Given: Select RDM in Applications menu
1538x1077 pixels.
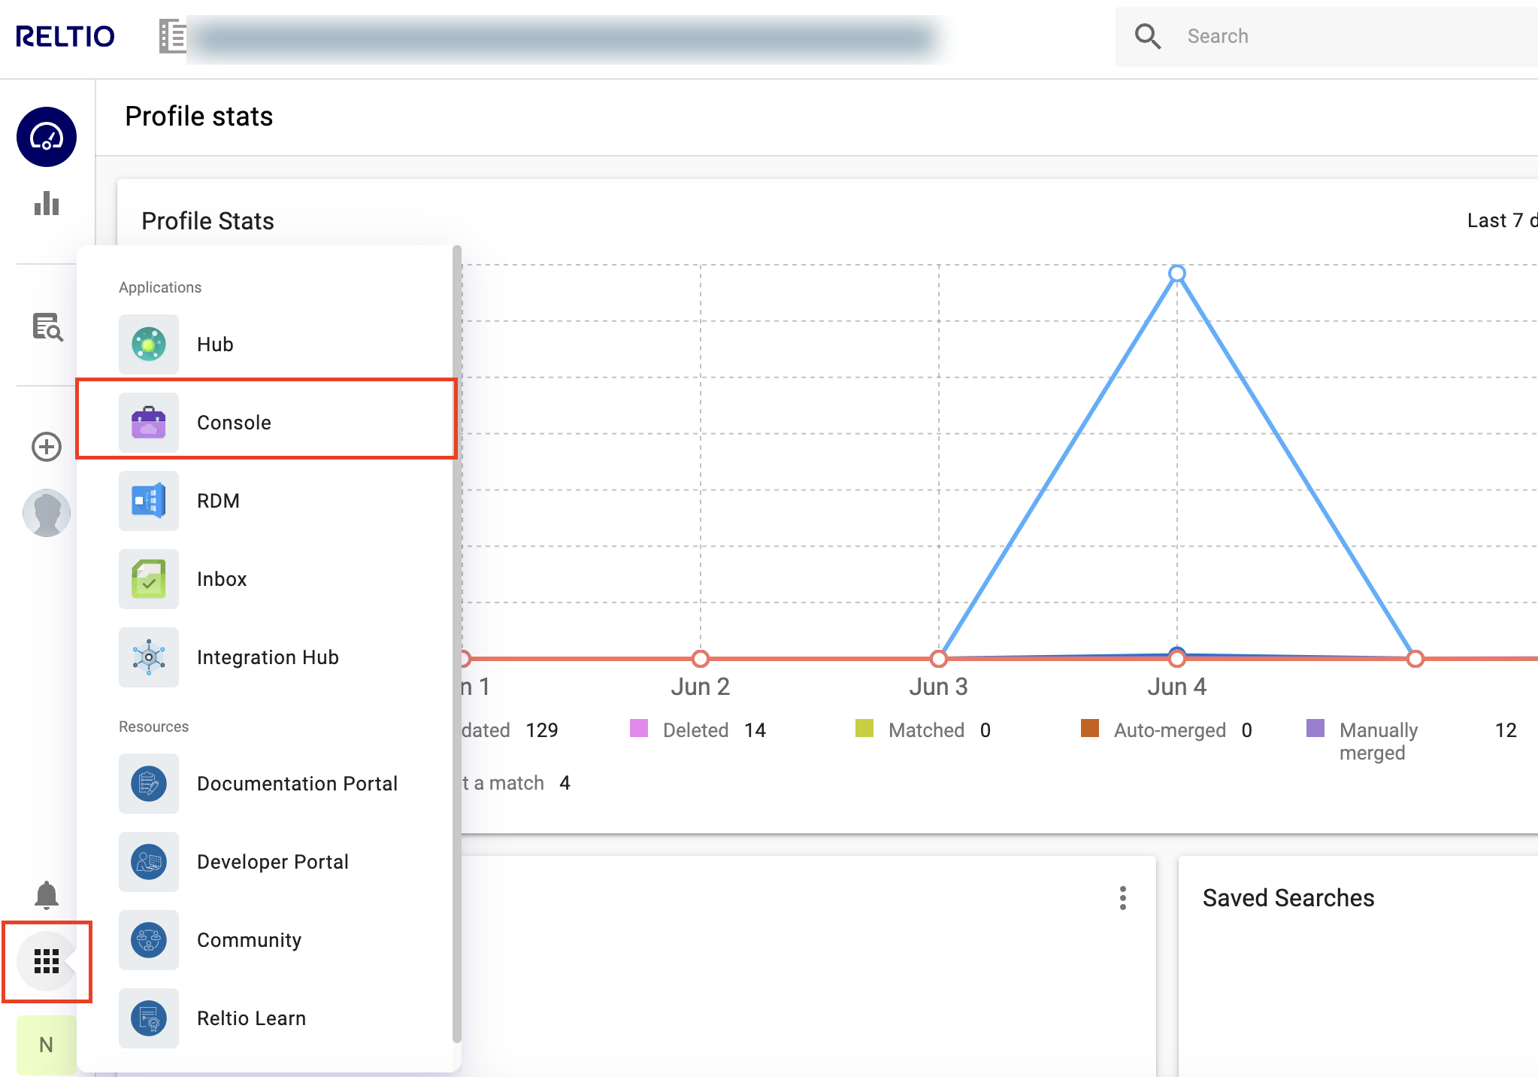Looking at the screenshot, I should pyautogui.click(x=265, y=501).
